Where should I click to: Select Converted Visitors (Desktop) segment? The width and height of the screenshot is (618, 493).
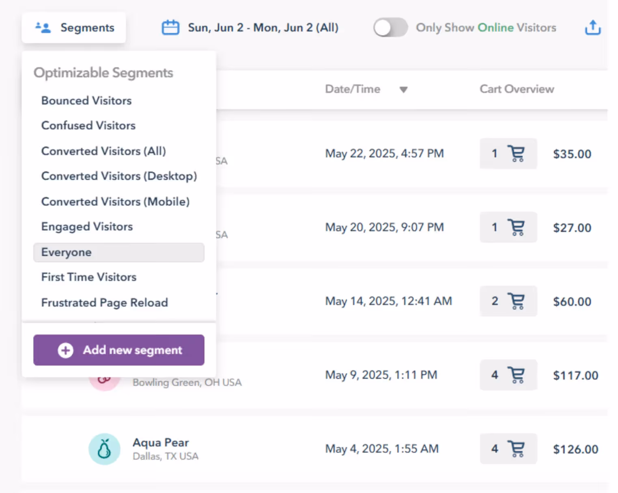click(x=119, y=176)
